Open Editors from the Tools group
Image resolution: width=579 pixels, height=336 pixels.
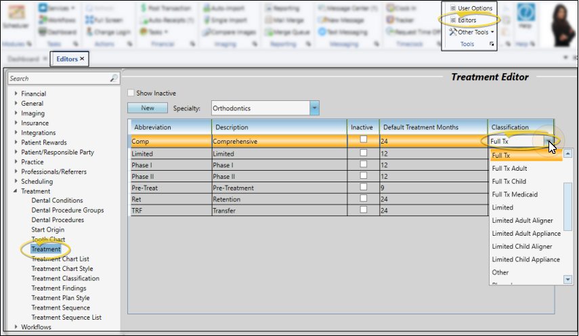[466, 20]
